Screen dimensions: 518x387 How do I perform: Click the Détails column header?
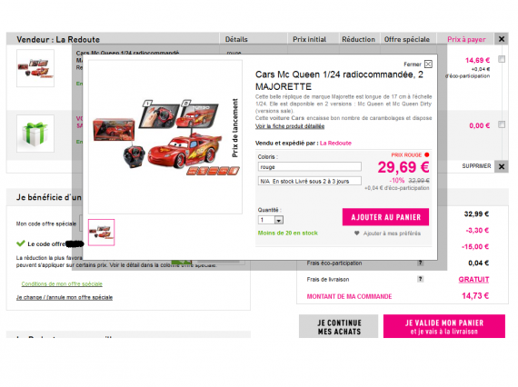236,39
